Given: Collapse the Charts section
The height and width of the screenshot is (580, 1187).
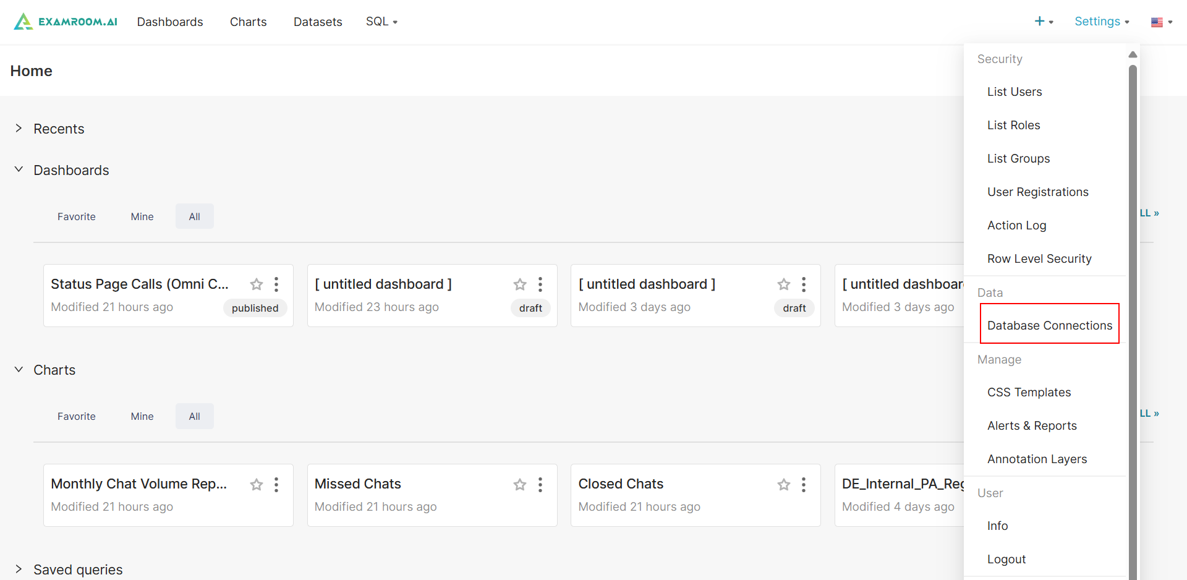Looking at the screenshot, I should click(19, 370).
